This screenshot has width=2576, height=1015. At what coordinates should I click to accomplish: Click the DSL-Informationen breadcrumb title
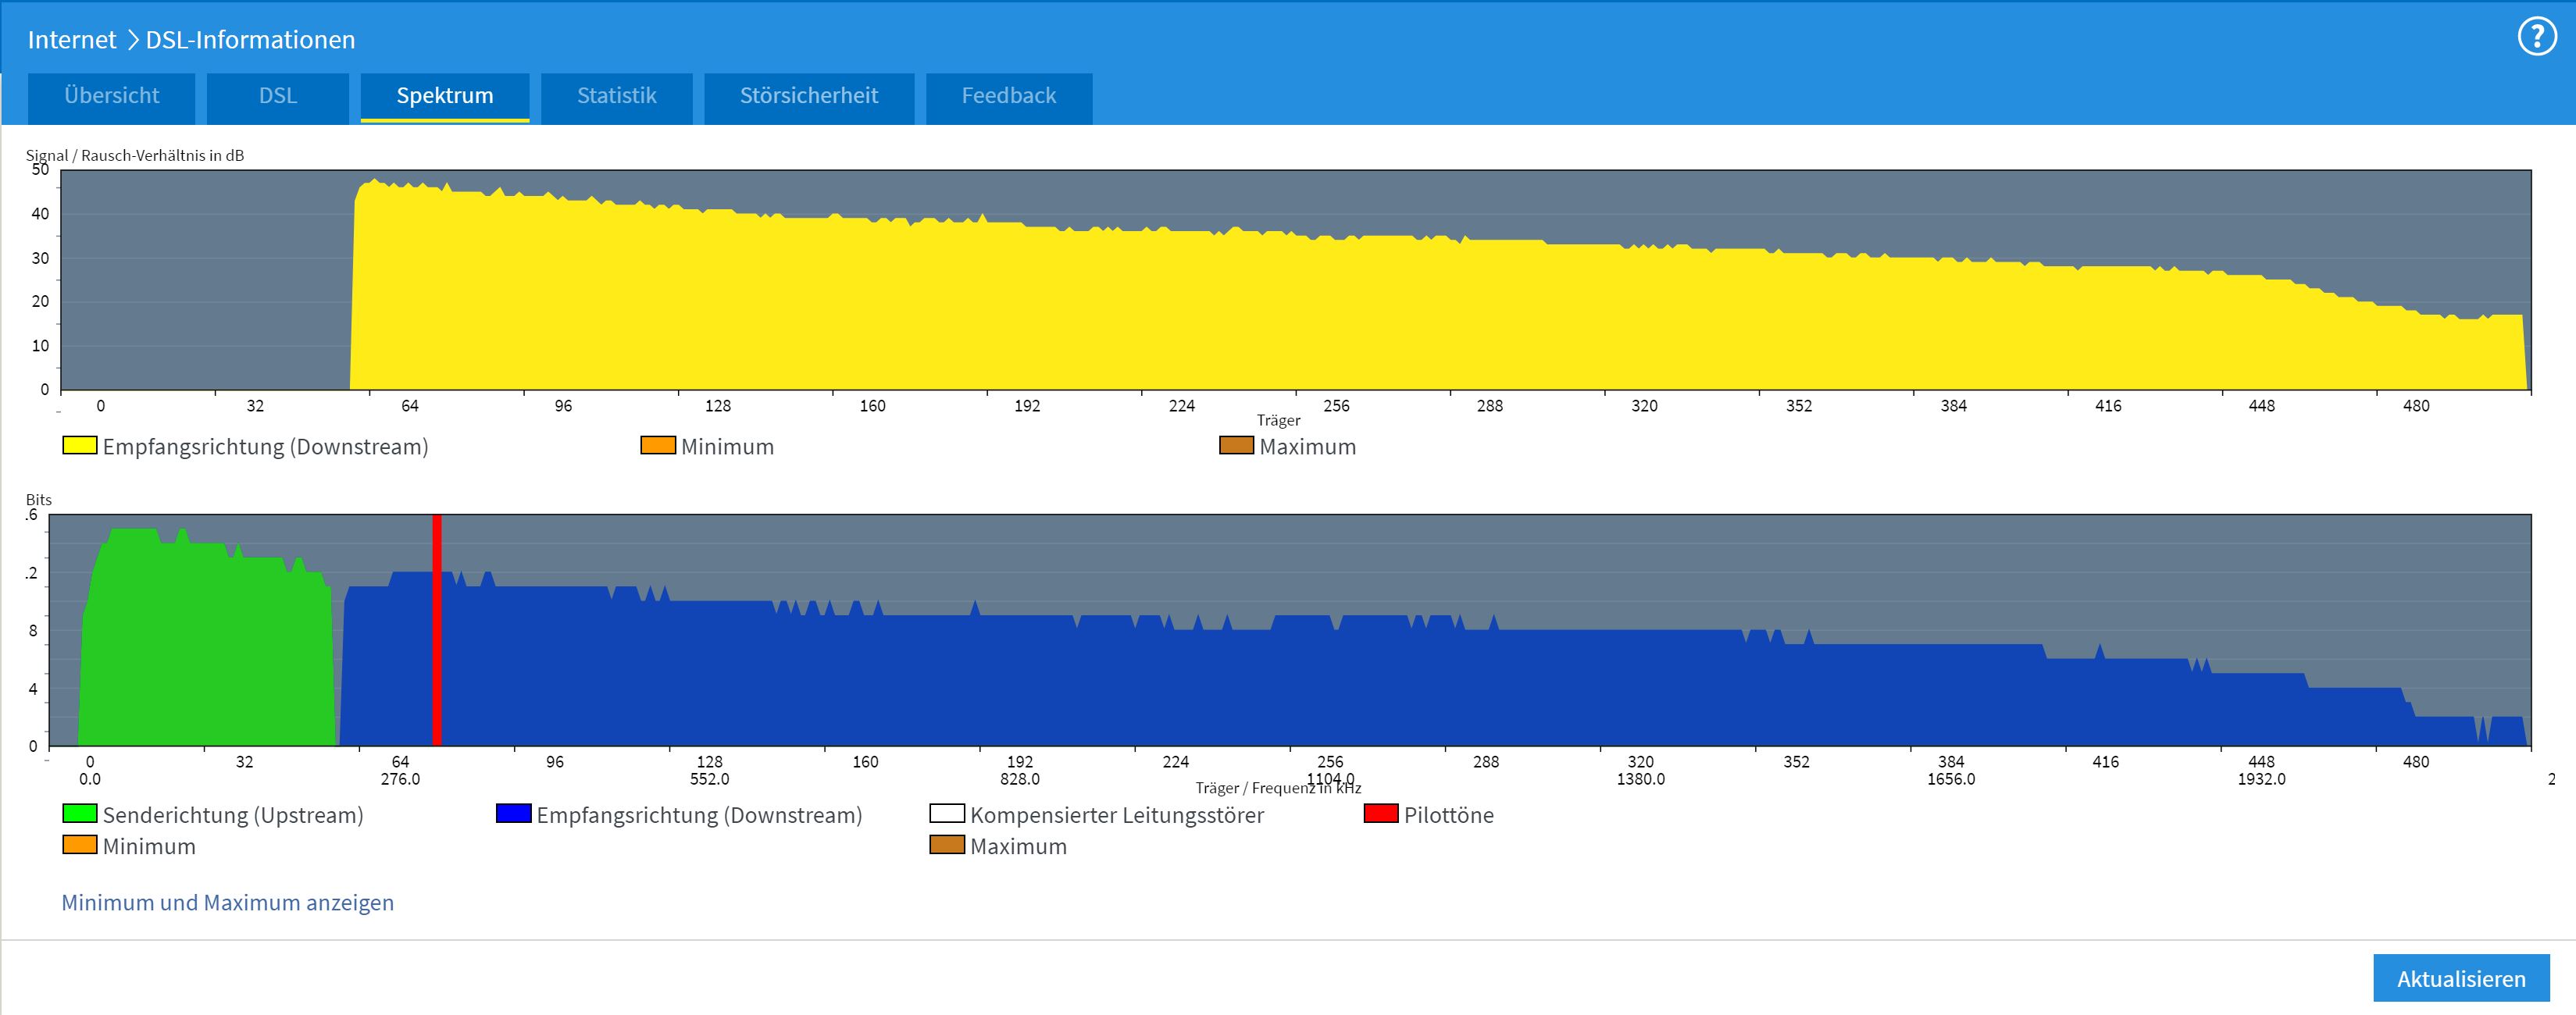tap(250, 40)
